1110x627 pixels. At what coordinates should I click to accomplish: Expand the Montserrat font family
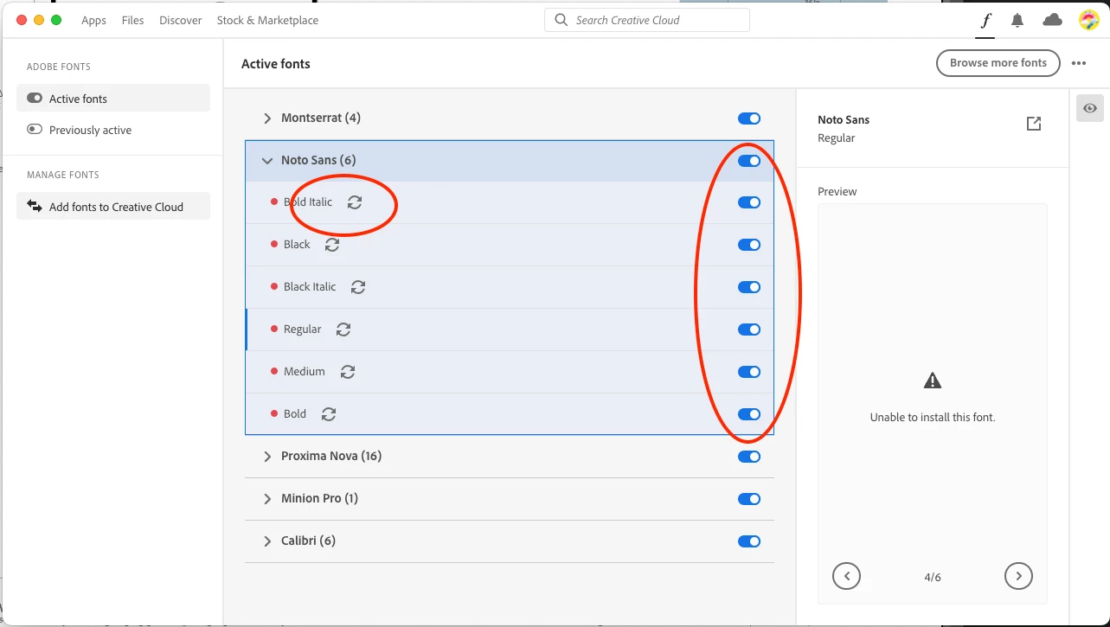click(x=267, y=118)
